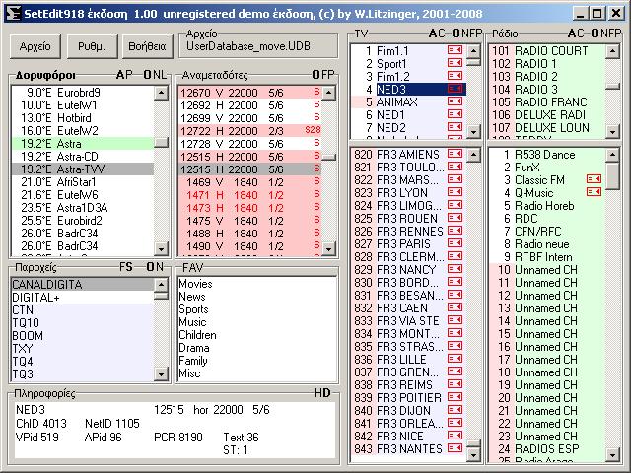This screenshot has height=473, width=631.
Task: Click scramble icon next to NED1
Action: [x=455, y=114]
